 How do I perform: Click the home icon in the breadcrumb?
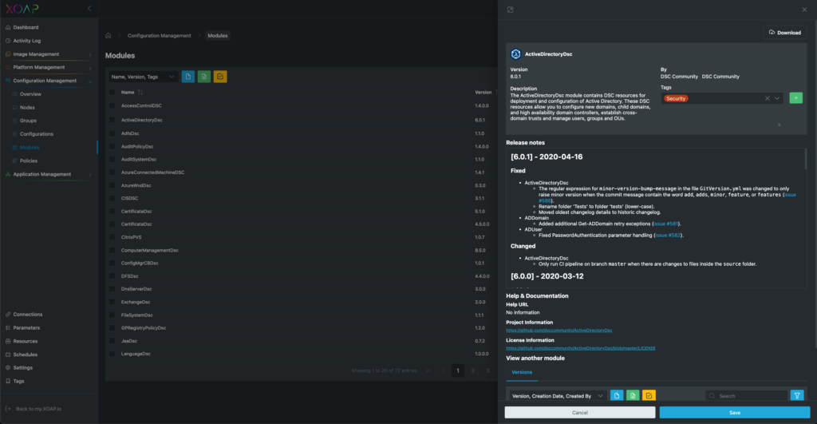pos(108,35)
